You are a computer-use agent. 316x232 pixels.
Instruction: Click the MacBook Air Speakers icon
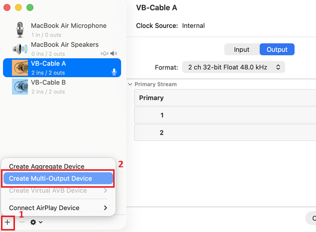point(20,49)
